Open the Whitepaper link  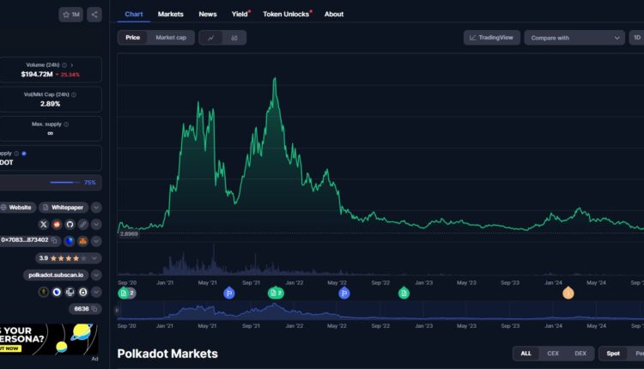(68, 208)
